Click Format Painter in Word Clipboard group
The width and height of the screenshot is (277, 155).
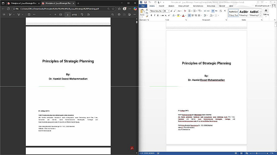click(147, 16)
